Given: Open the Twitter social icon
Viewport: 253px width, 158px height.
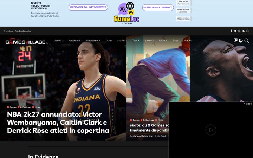Looking at the screenshot, I should (x=235, y=31).
